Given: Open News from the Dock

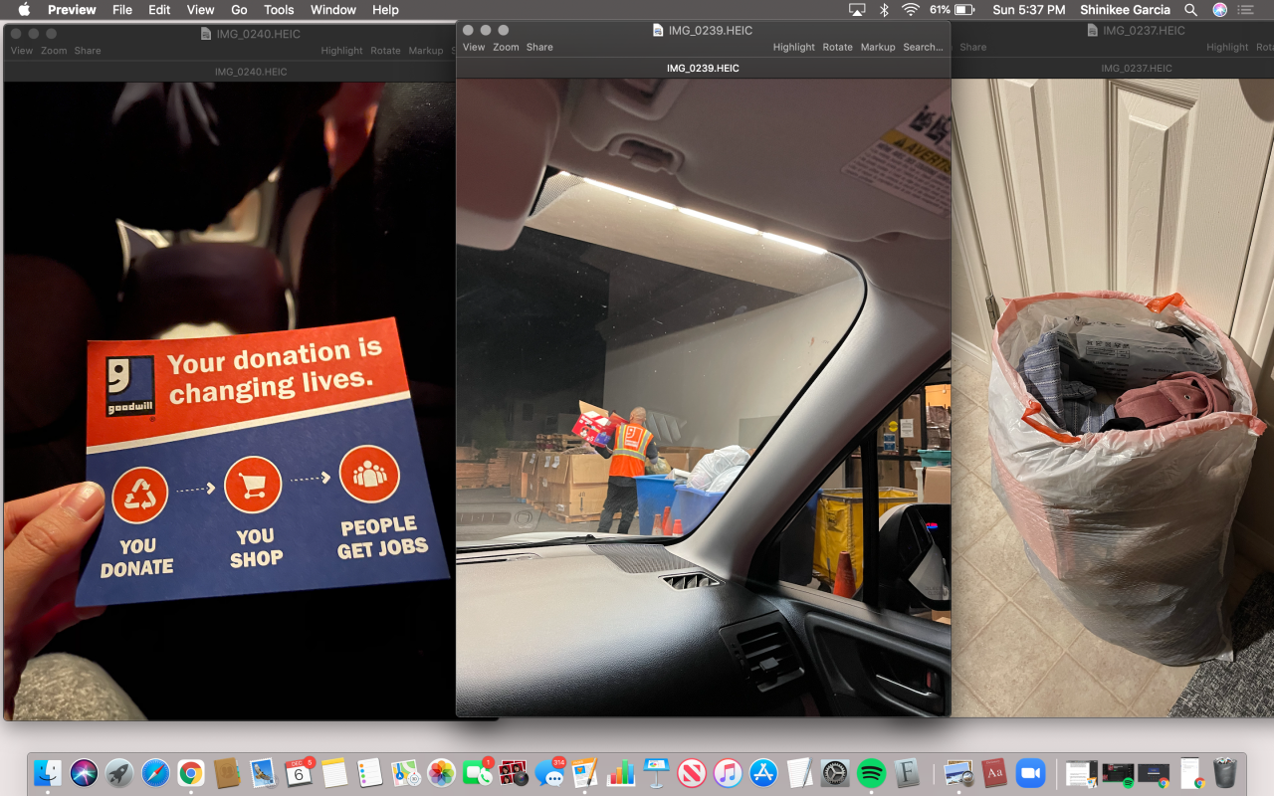Looking at the screenshot, I should pyautogui.click(x=692, y=772).
